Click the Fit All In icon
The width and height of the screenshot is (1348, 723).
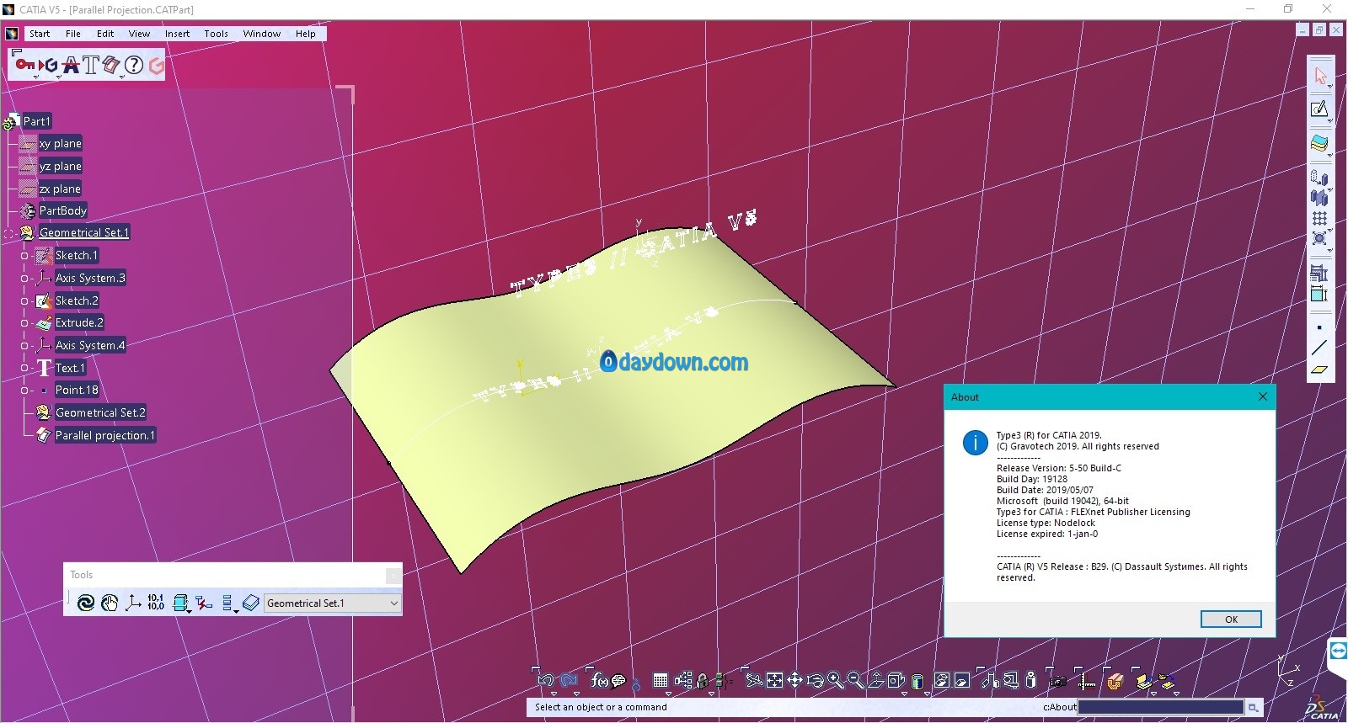click(x=774, y=680)
